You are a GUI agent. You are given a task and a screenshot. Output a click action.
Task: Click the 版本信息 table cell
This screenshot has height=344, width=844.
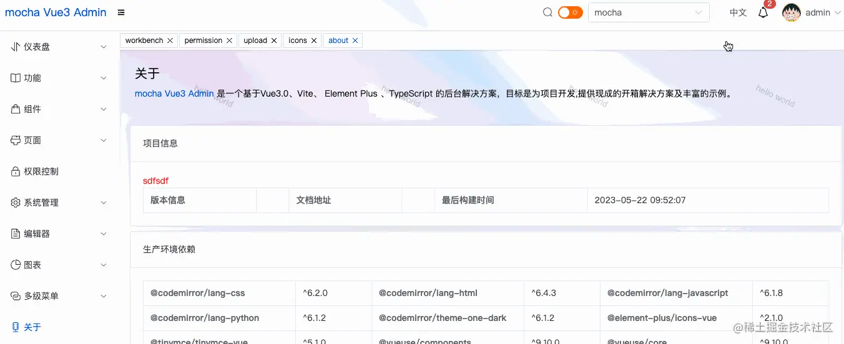click(x=200, y=200)
